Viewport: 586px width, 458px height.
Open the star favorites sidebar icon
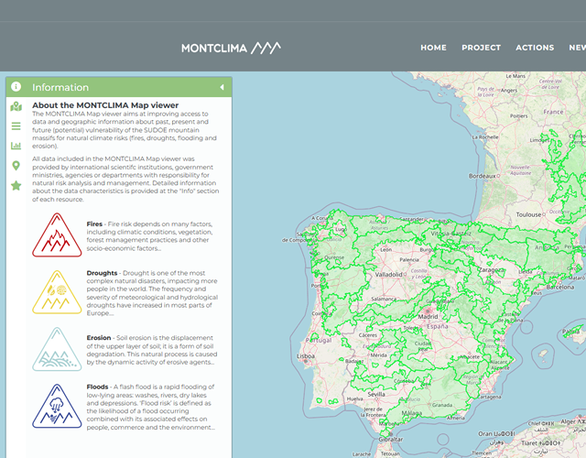[x=16, y=185]
